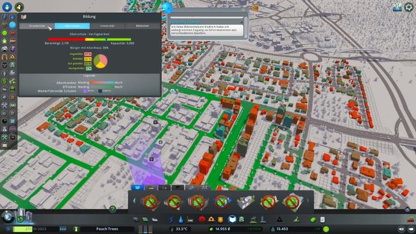Open the City policies panel
This screenshot has width=416, height=234.
[322, 220]
